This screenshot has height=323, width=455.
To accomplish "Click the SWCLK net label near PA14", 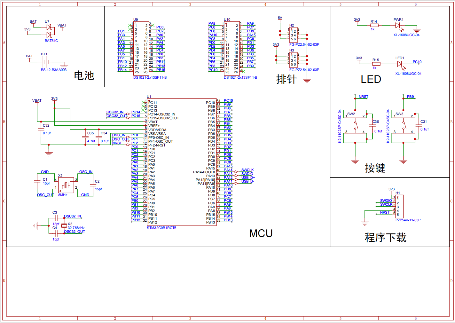I will [x=248, y=170].
